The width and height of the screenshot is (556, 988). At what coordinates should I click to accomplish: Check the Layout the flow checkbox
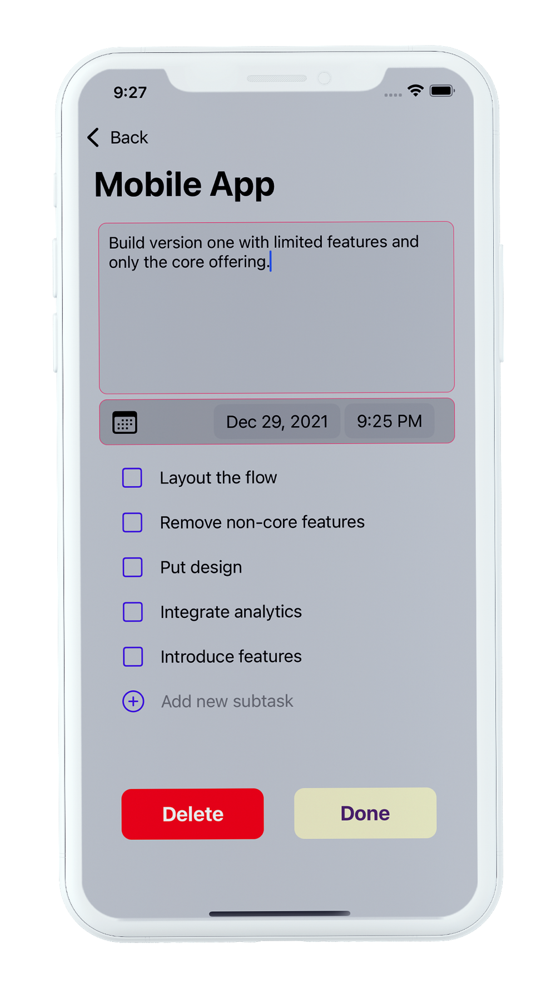point(132,477)
